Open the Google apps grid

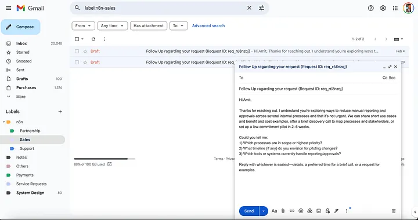[x=395, y=8]
